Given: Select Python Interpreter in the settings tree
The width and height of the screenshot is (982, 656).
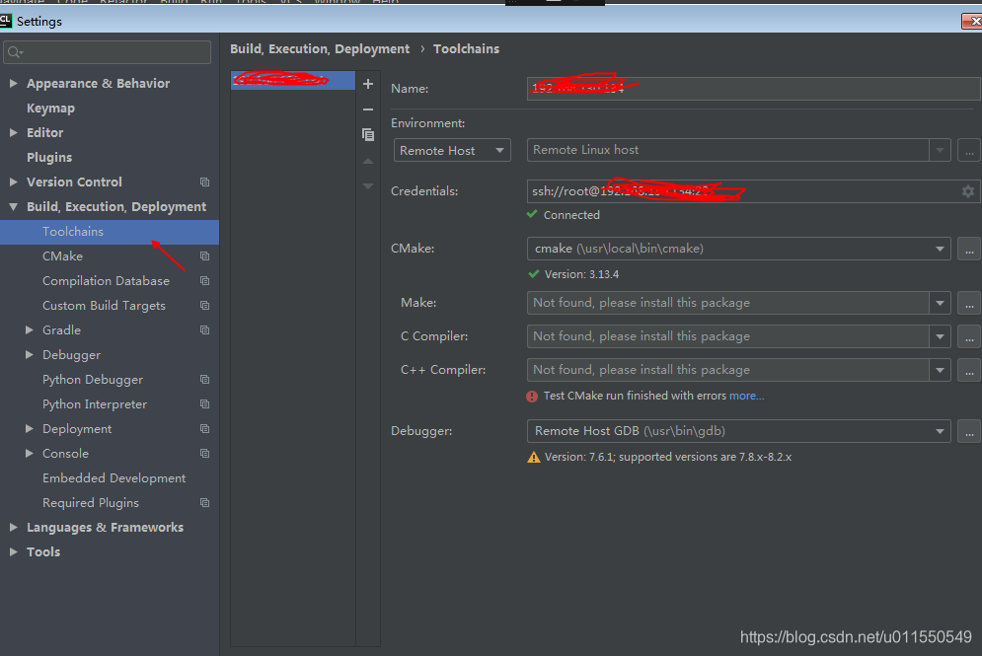Looking at the screenshot, I should click(94, 403).
